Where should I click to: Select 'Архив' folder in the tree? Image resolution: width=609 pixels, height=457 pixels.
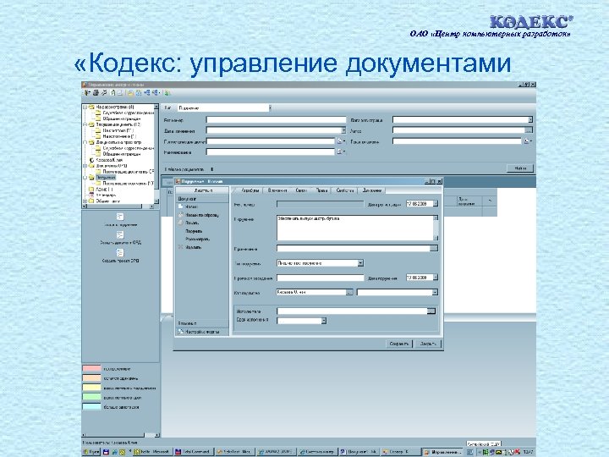pyautogui.click(x=104, y=190)
